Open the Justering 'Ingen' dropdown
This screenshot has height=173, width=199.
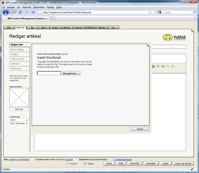pyautogui.click(x=19, y=120)
